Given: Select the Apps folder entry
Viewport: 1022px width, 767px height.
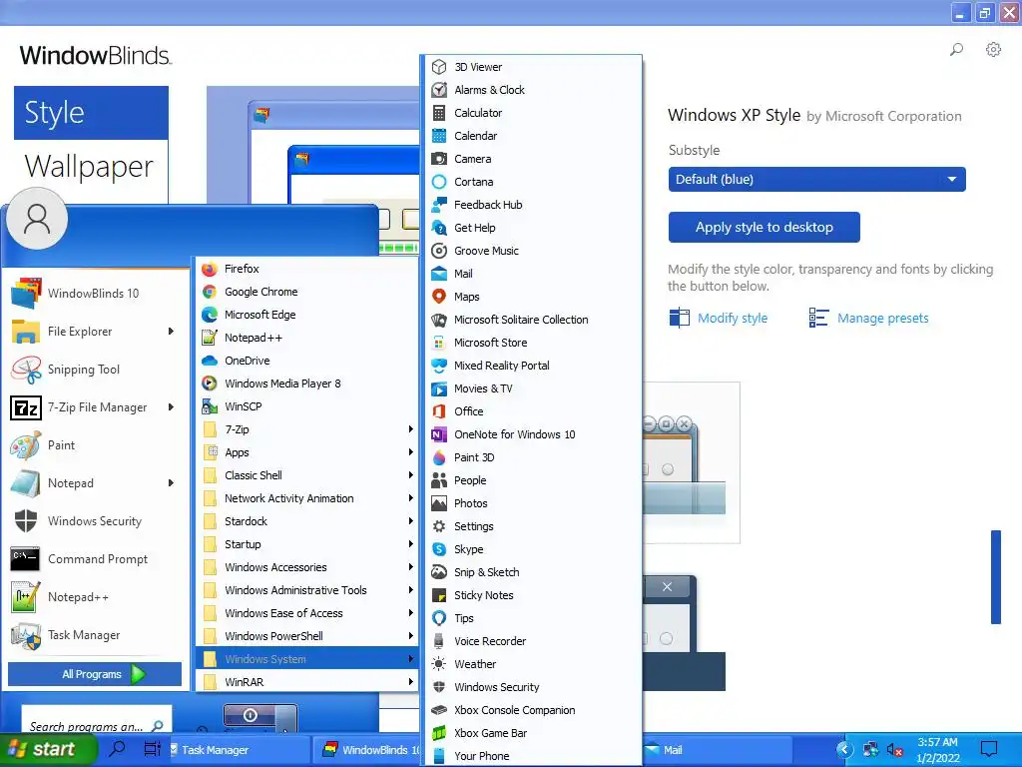Looking at the screenshot, I should click(307, 452).
